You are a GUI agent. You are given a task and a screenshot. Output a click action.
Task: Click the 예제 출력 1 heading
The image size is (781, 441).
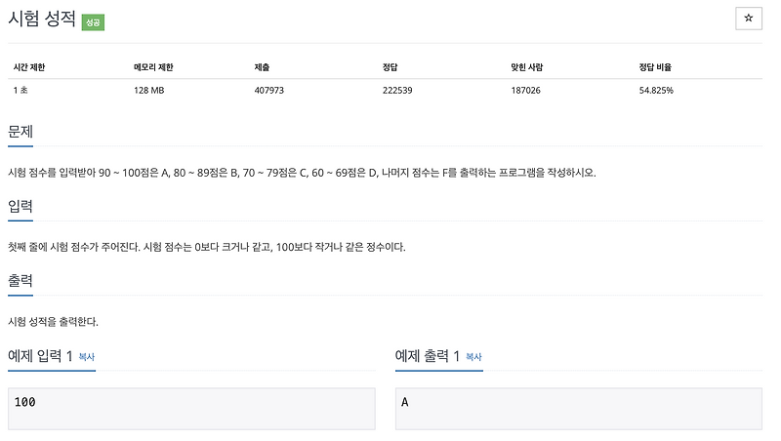tap(428, 356)
